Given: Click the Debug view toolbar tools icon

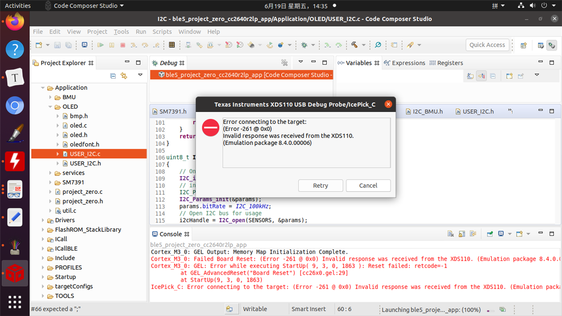Looking at the screenshot, I should point(285,63).
